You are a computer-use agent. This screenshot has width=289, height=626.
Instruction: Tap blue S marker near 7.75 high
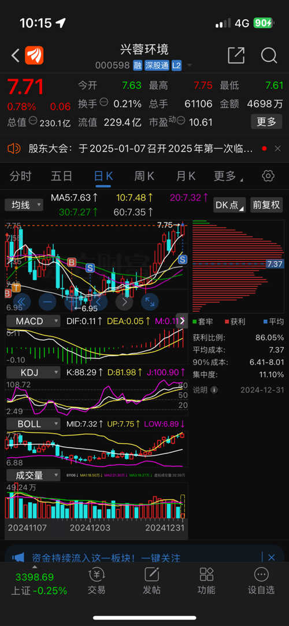183,260
